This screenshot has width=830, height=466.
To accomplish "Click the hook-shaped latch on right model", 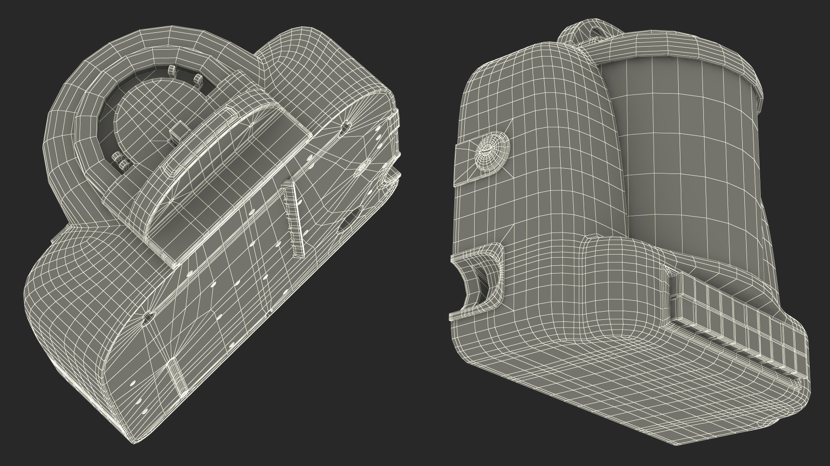I will click(x=477, y=281).
